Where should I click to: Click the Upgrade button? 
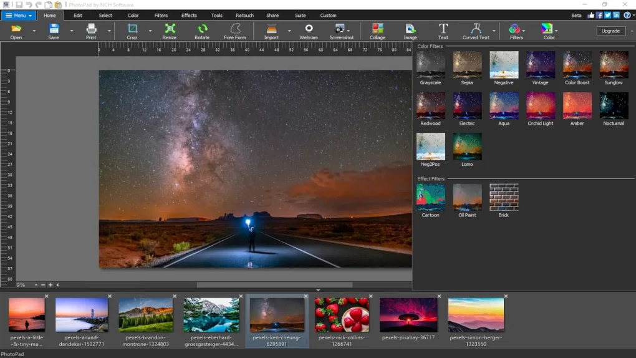pyautogui.click(x=610, y=31)
